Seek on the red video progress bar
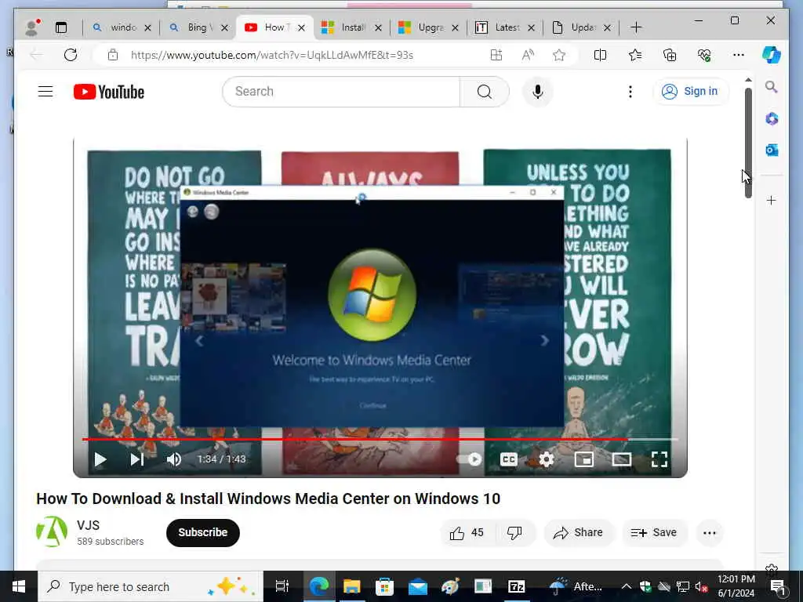 click(380, 439)
